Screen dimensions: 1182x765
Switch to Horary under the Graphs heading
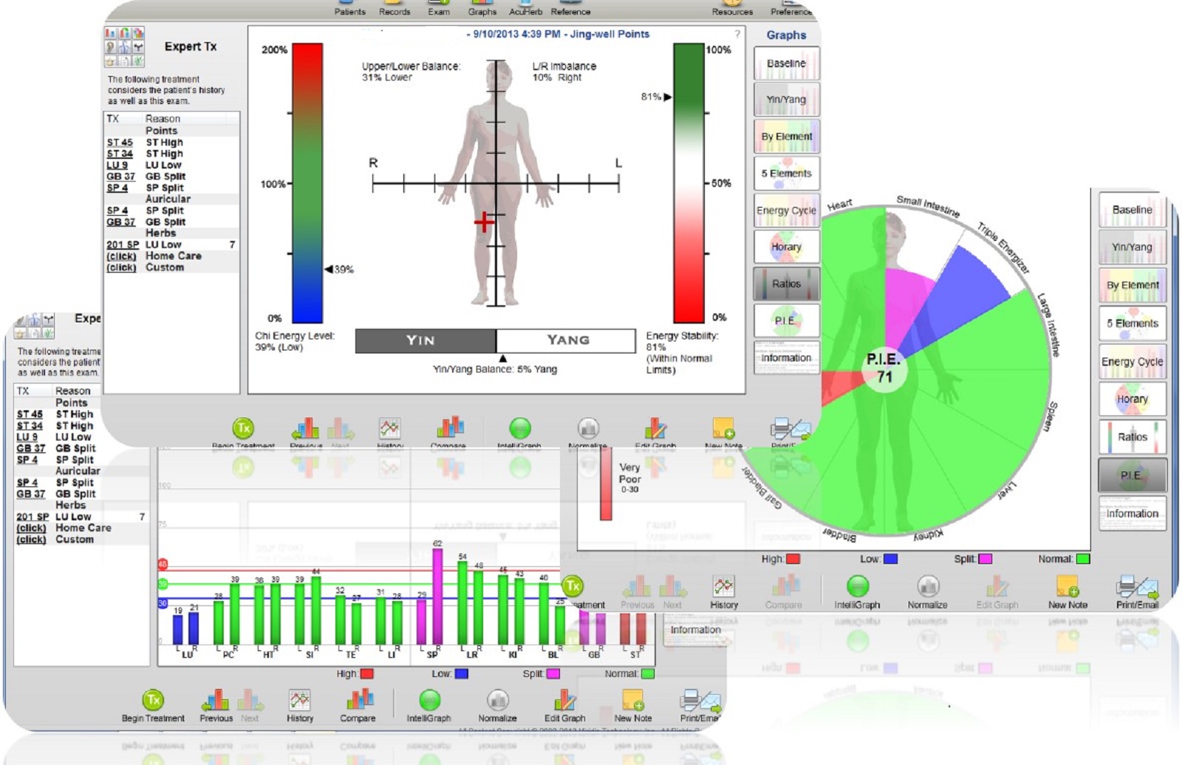coord(786,247)
